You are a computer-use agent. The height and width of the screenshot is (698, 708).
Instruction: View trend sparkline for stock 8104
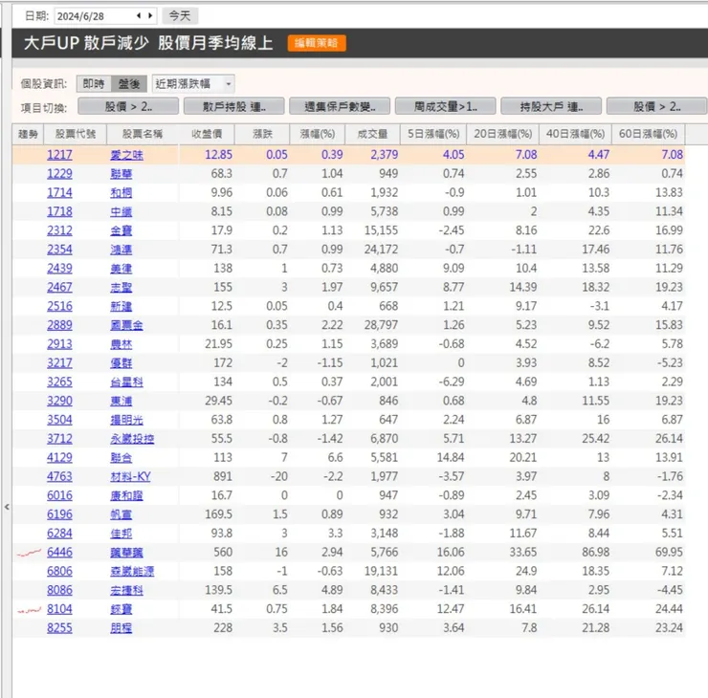[x=29, y=610]
